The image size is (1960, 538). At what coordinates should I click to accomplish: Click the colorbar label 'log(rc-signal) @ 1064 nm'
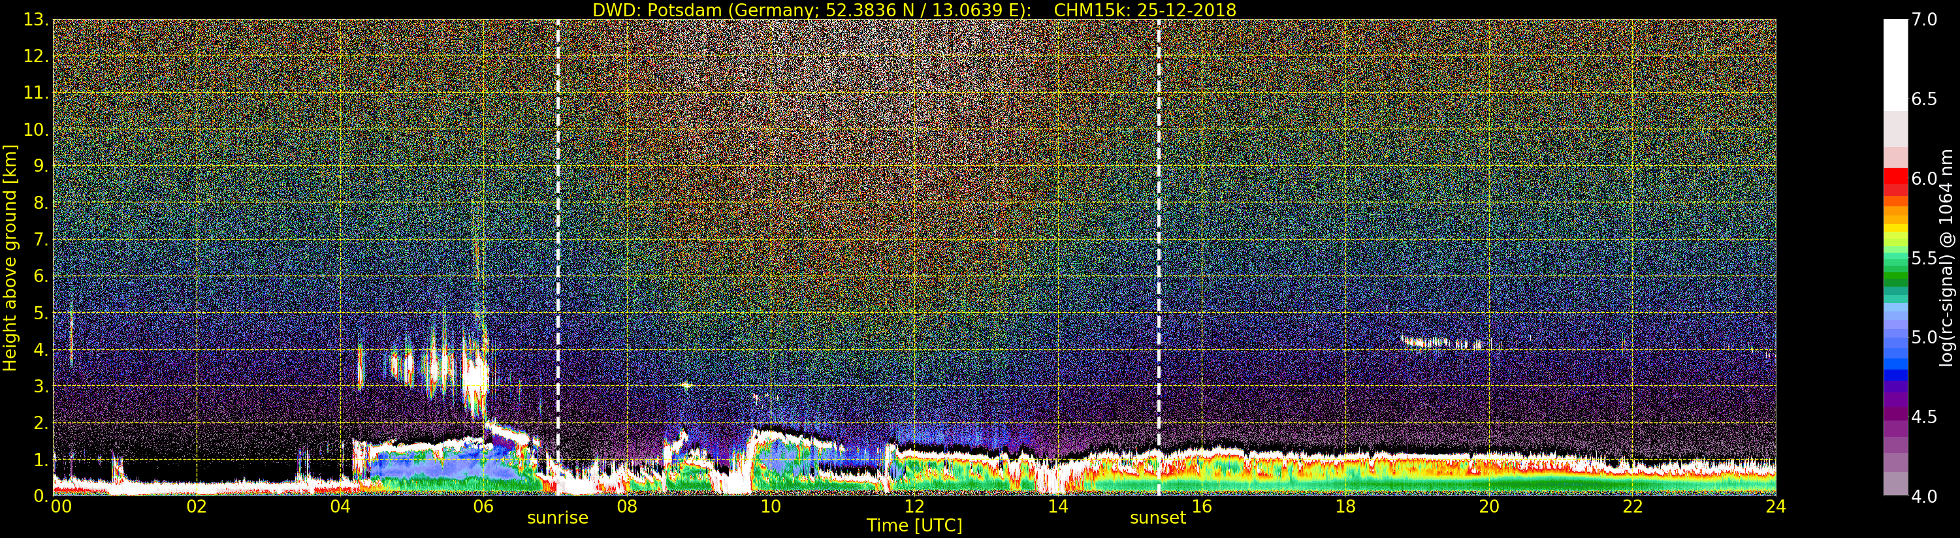coord(1946,258)
